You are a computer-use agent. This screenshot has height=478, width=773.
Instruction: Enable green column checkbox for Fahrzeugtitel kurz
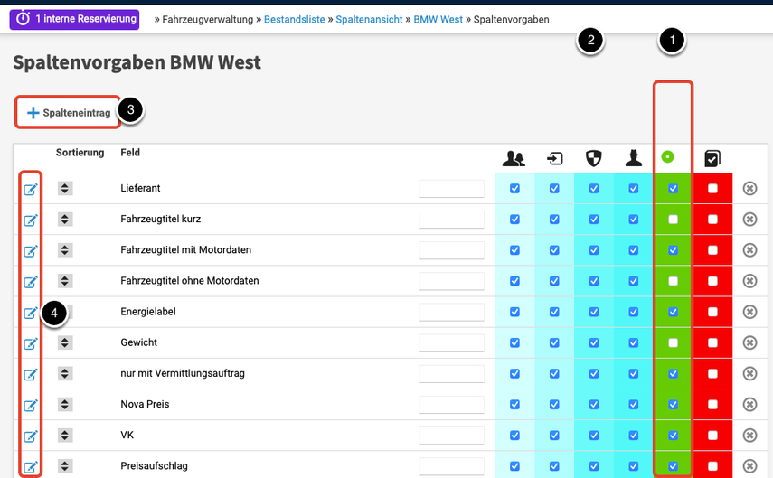tap(673, 220)
